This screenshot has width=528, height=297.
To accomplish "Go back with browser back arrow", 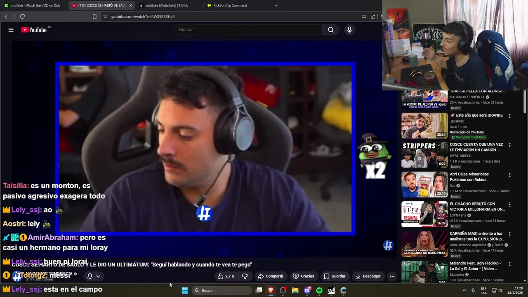I will pyautogui.click(x=6, y=16).
